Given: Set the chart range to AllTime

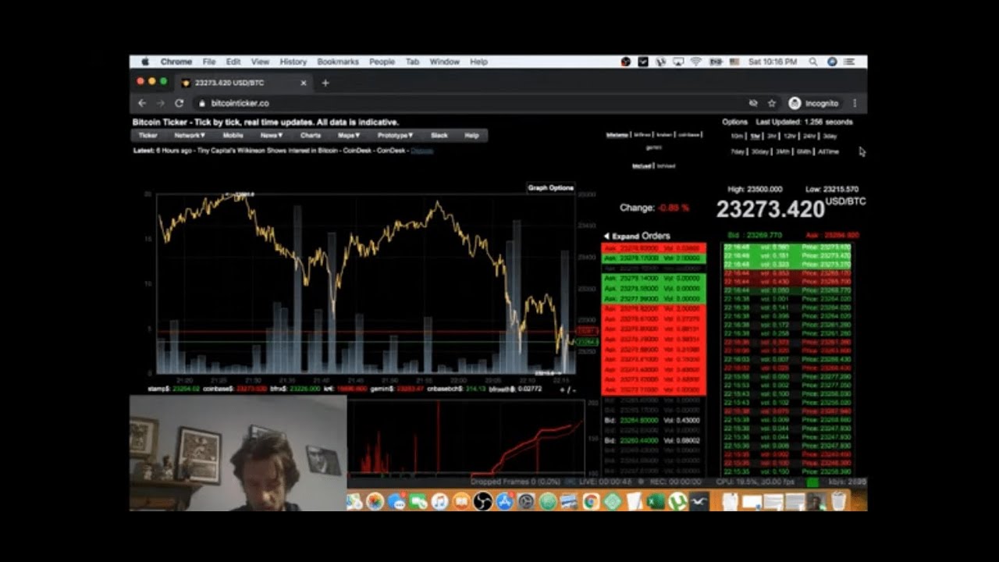Looking at the screenshot, I should coord(828,151).
